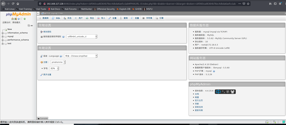Viewport: 286px width, 125px height.
Task: Click the documentation page icon below the logo
Action: (x=21, y=19)
